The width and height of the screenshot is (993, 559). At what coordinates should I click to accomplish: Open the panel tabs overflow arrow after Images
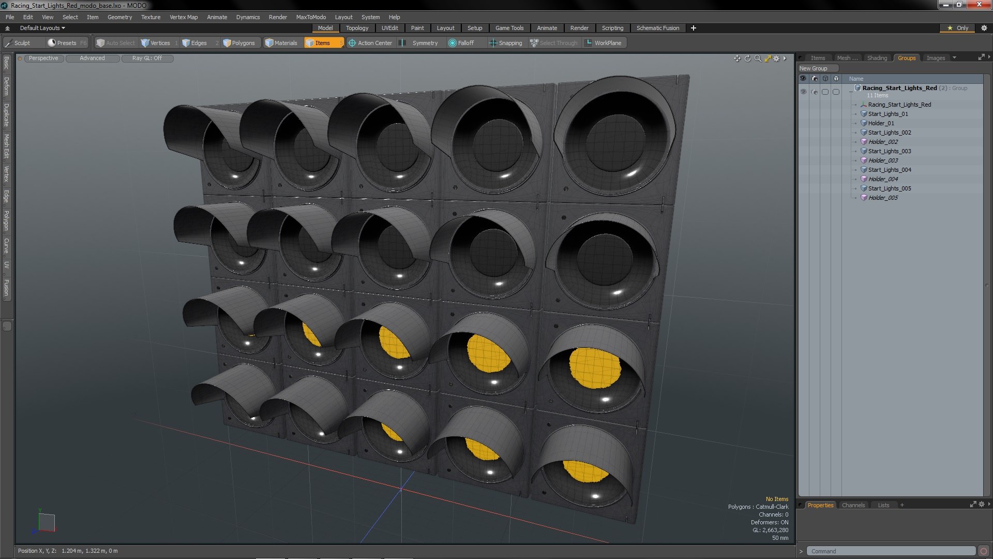pyautogui.click(x=954, y=58)
